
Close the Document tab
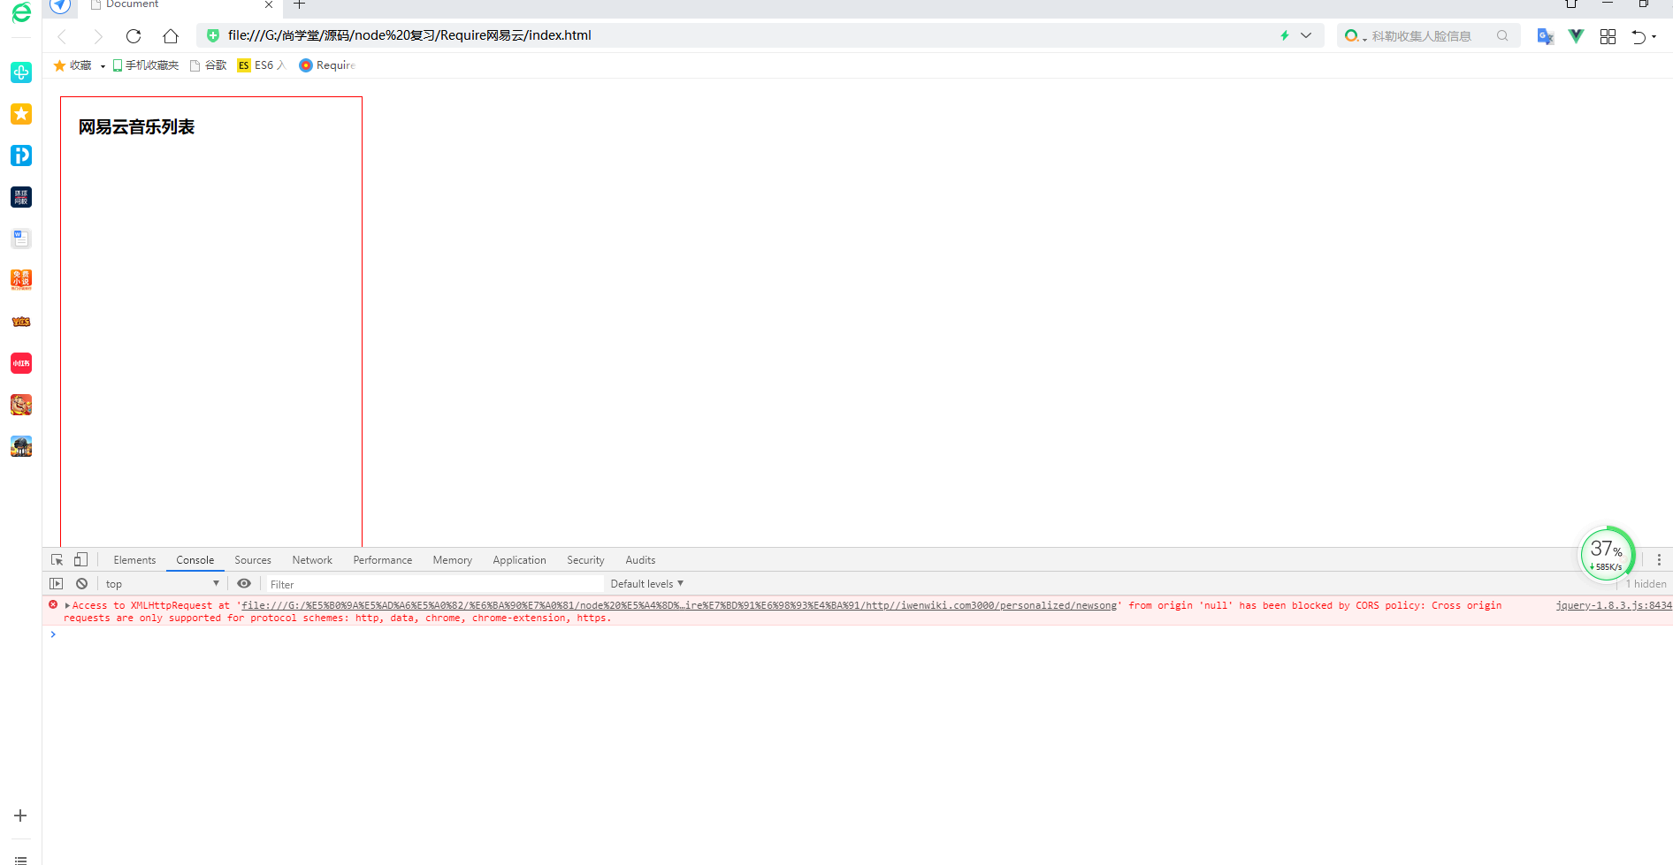(269, 4)
